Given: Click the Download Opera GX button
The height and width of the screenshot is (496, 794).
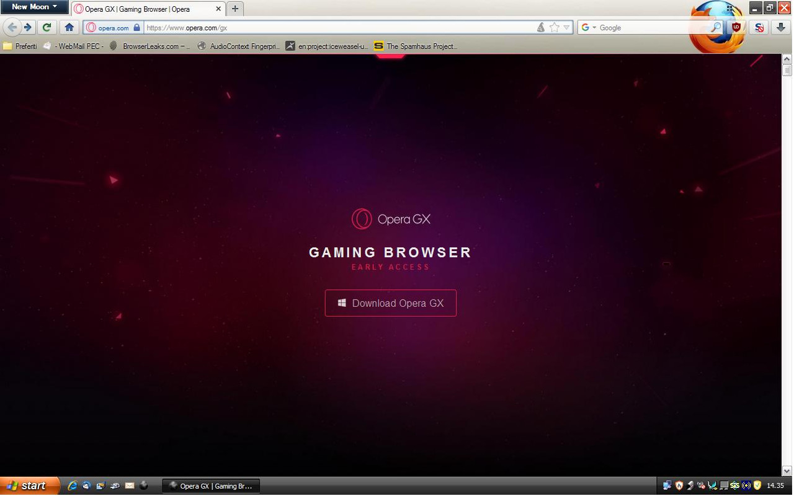Looking at the screenshot, I should pos(391,303).
